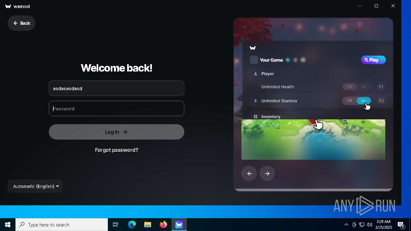Click the grid icon beside Your Game
Screen dimensions: 411x231
point(303,60)
